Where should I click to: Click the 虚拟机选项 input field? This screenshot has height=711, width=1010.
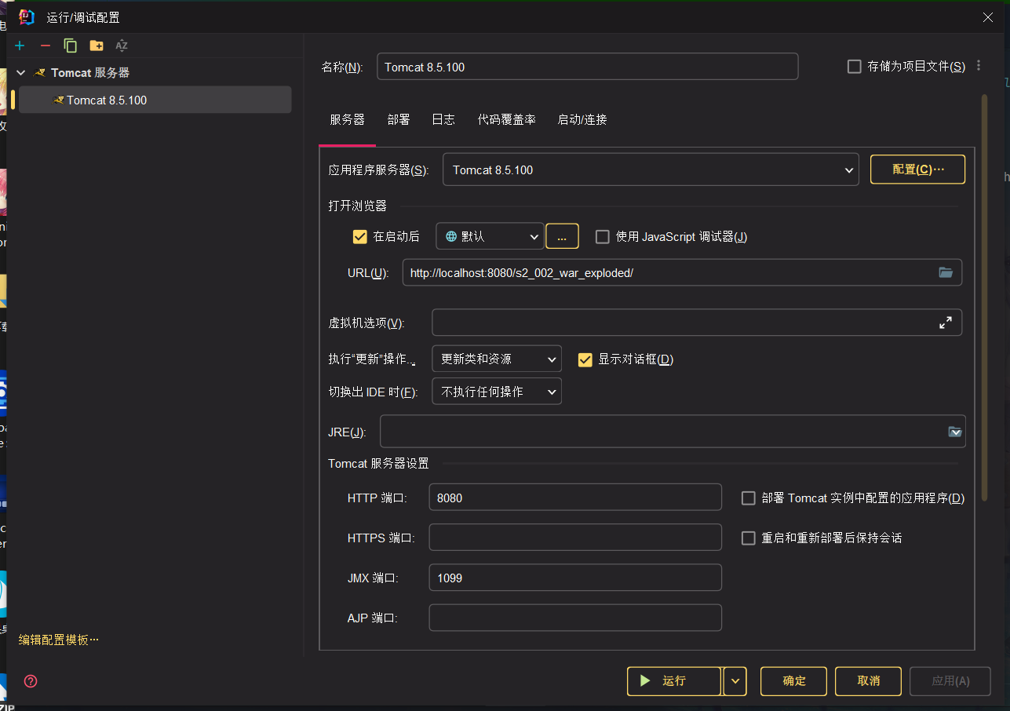[697, 322]
